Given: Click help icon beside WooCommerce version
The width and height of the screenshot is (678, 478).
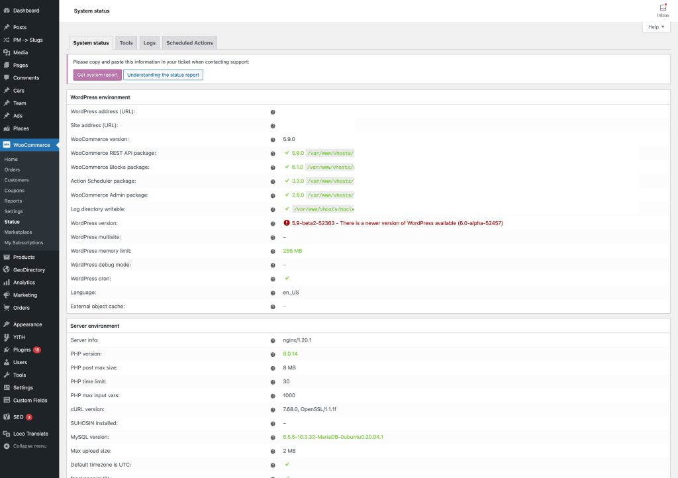Looking at the screenshot, I should [273, 140].
